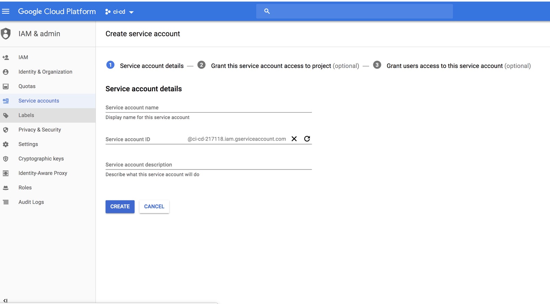Click the IAM add-person icon
Screen dimensions: 550x304
[5, 57]
